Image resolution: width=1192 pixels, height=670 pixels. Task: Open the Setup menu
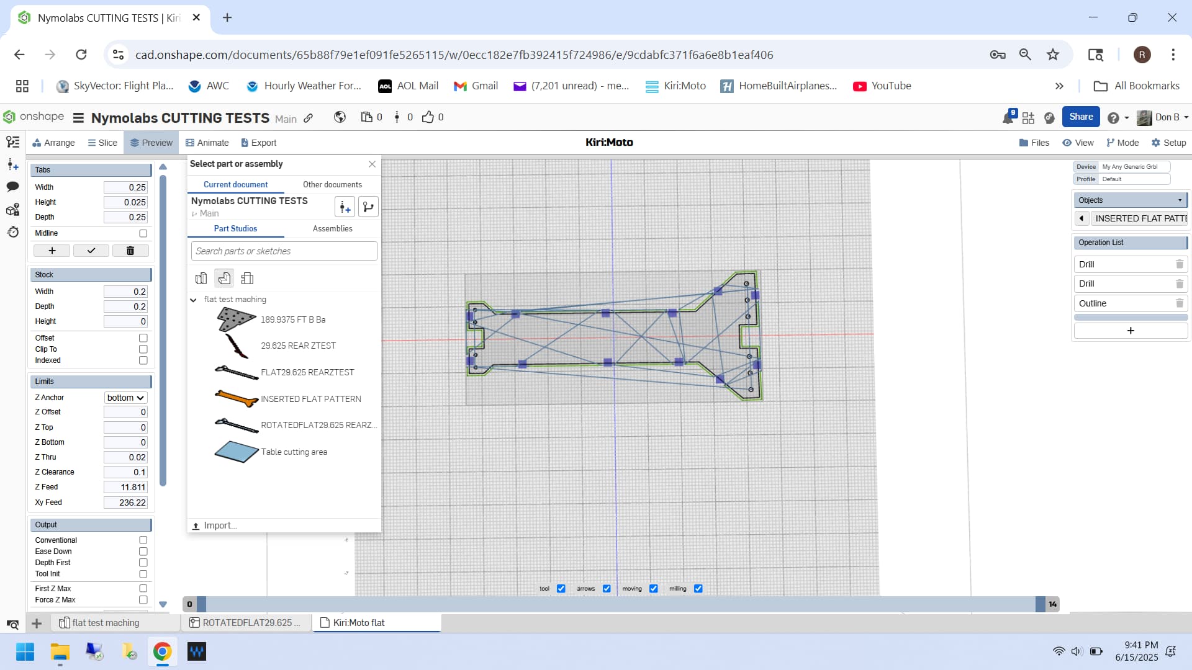(x=1169, y=143)
